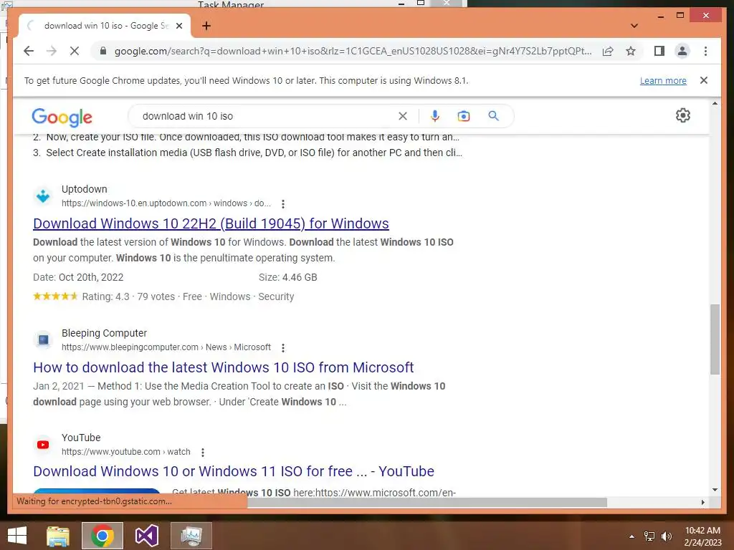Go back to the previous page

pos(29,51)
